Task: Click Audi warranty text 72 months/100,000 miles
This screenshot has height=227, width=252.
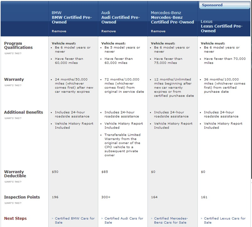Action: [x=124, y=86]
